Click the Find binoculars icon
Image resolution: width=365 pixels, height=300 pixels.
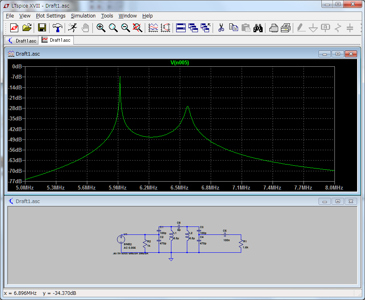pyautogui.click(x=258, y=28)
